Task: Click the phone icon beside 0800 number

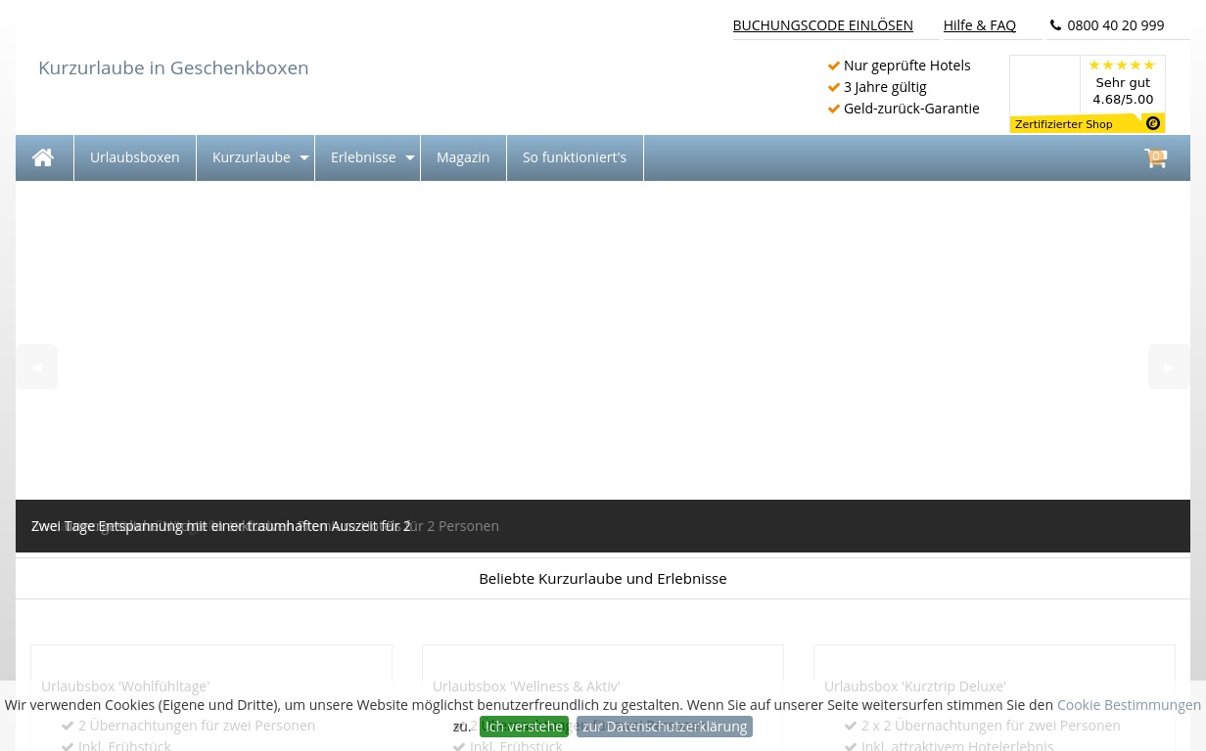Action: tap(1055, 25)
